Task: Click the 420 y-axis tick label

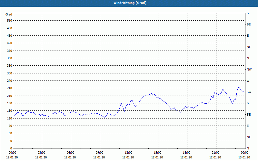Action: pyautogui.click(x=10, y=43)
